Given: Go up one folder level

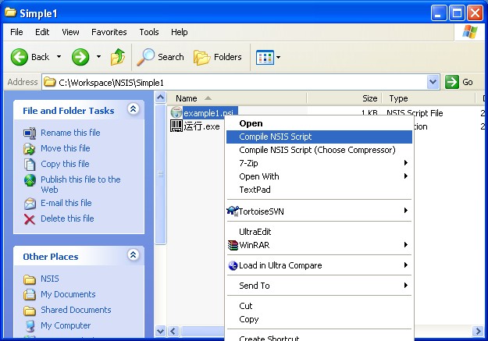Looking at the screenshot, I should [x=118, y=57].
